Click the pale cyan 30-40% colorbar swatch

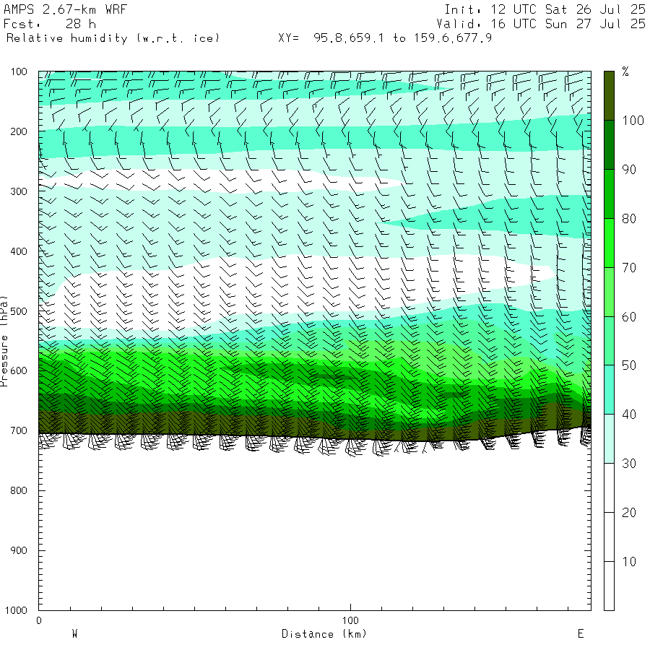[x=609, y=439]
